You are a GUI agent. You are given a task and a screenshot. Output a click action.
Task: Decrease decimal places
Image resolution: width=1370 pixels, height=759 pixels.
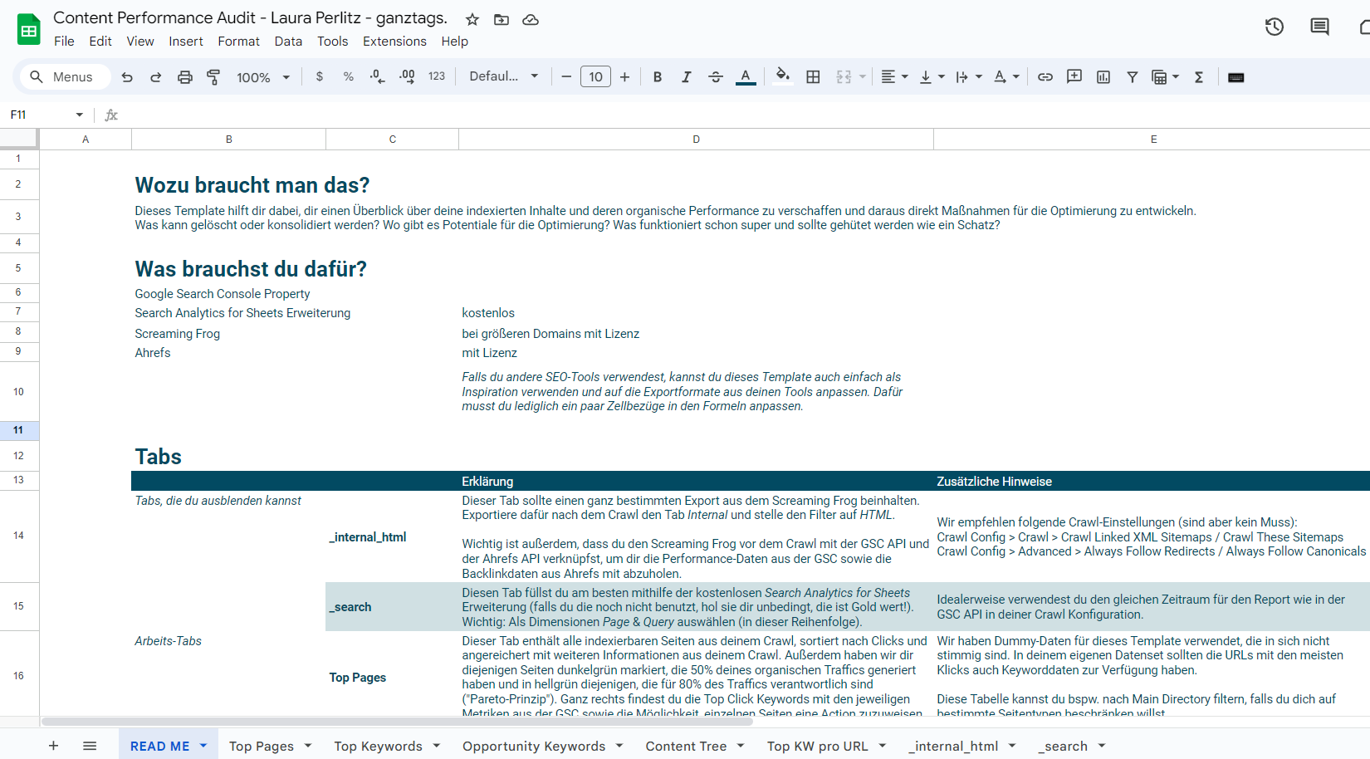pos(378,76)
